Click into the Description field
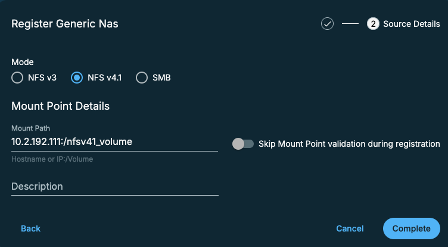448x247 pixels. (114, 187)
